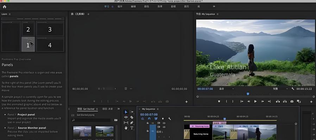Image resolution: width=316 pixels, height=140 pixels.
Task: Click the project panel search field
Action: pos(91,120)
